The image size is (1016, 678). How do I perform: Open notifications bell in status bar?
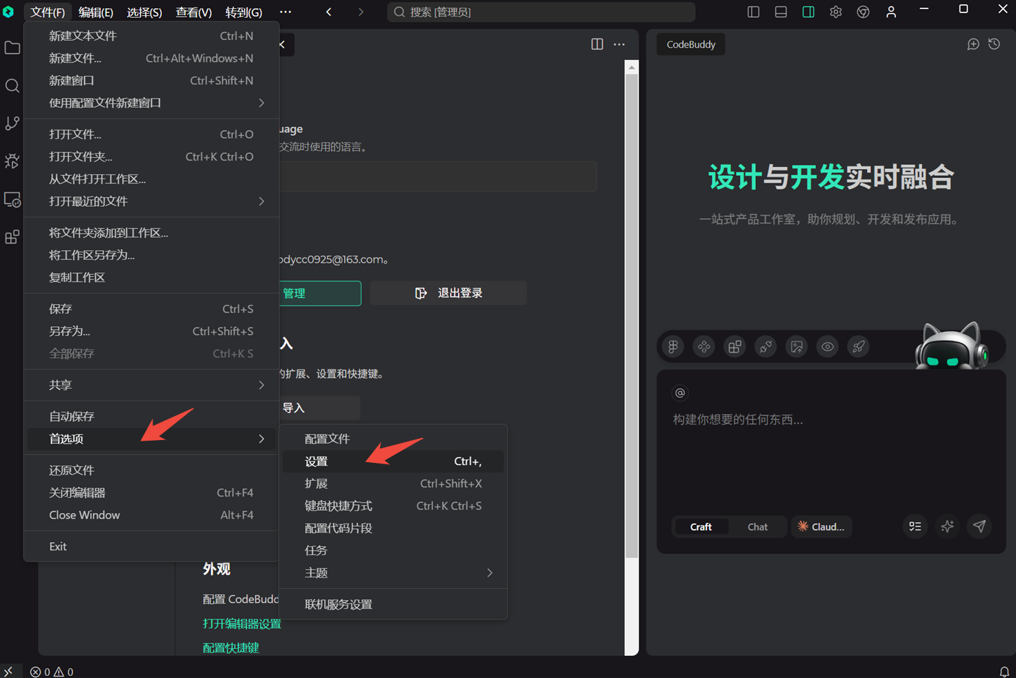pos(1004,672)
